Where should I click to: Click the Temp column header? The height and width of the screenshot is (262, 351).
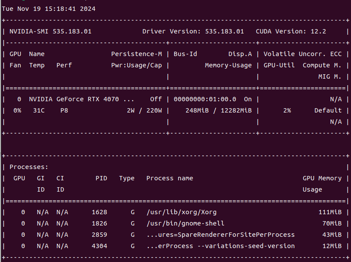(37, 65)
